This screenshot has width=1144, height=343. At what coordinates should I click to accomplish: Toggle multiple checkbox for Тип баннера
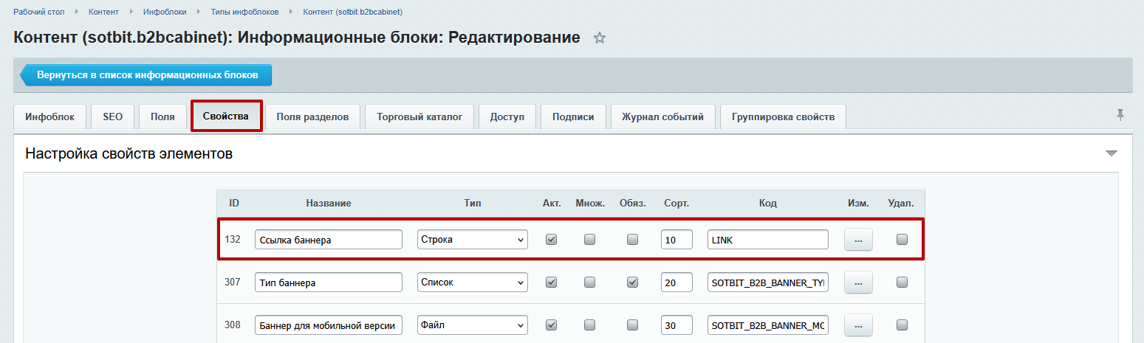point(589,282)
